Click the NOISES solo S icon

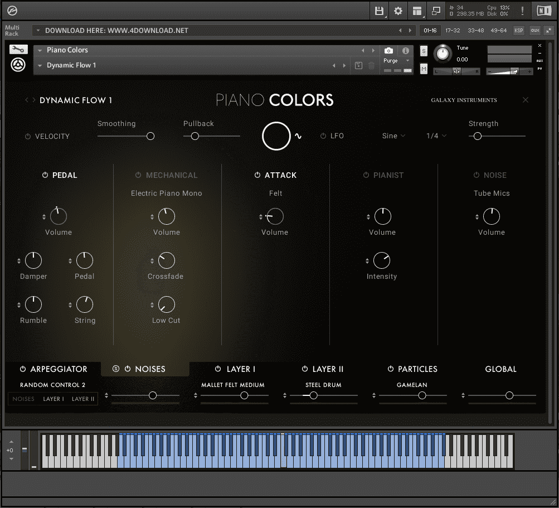[115, 369]
